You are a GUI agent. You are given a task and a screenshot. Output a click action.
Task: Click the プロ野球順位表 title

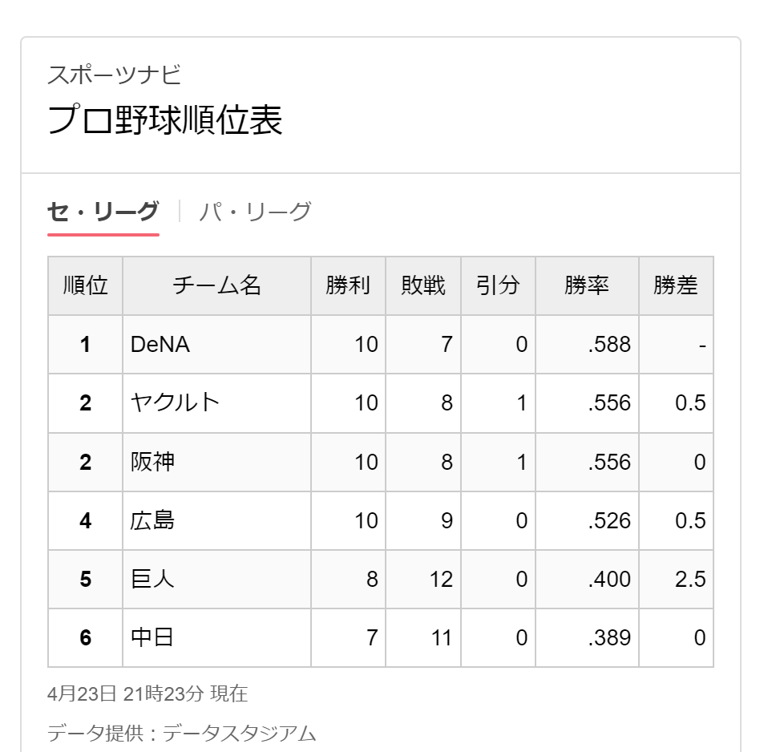165,120
